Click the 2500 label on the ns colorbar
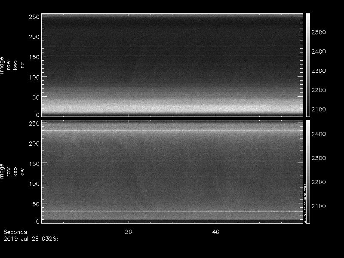Screen dimensions: 344x258 click(319, 32)
